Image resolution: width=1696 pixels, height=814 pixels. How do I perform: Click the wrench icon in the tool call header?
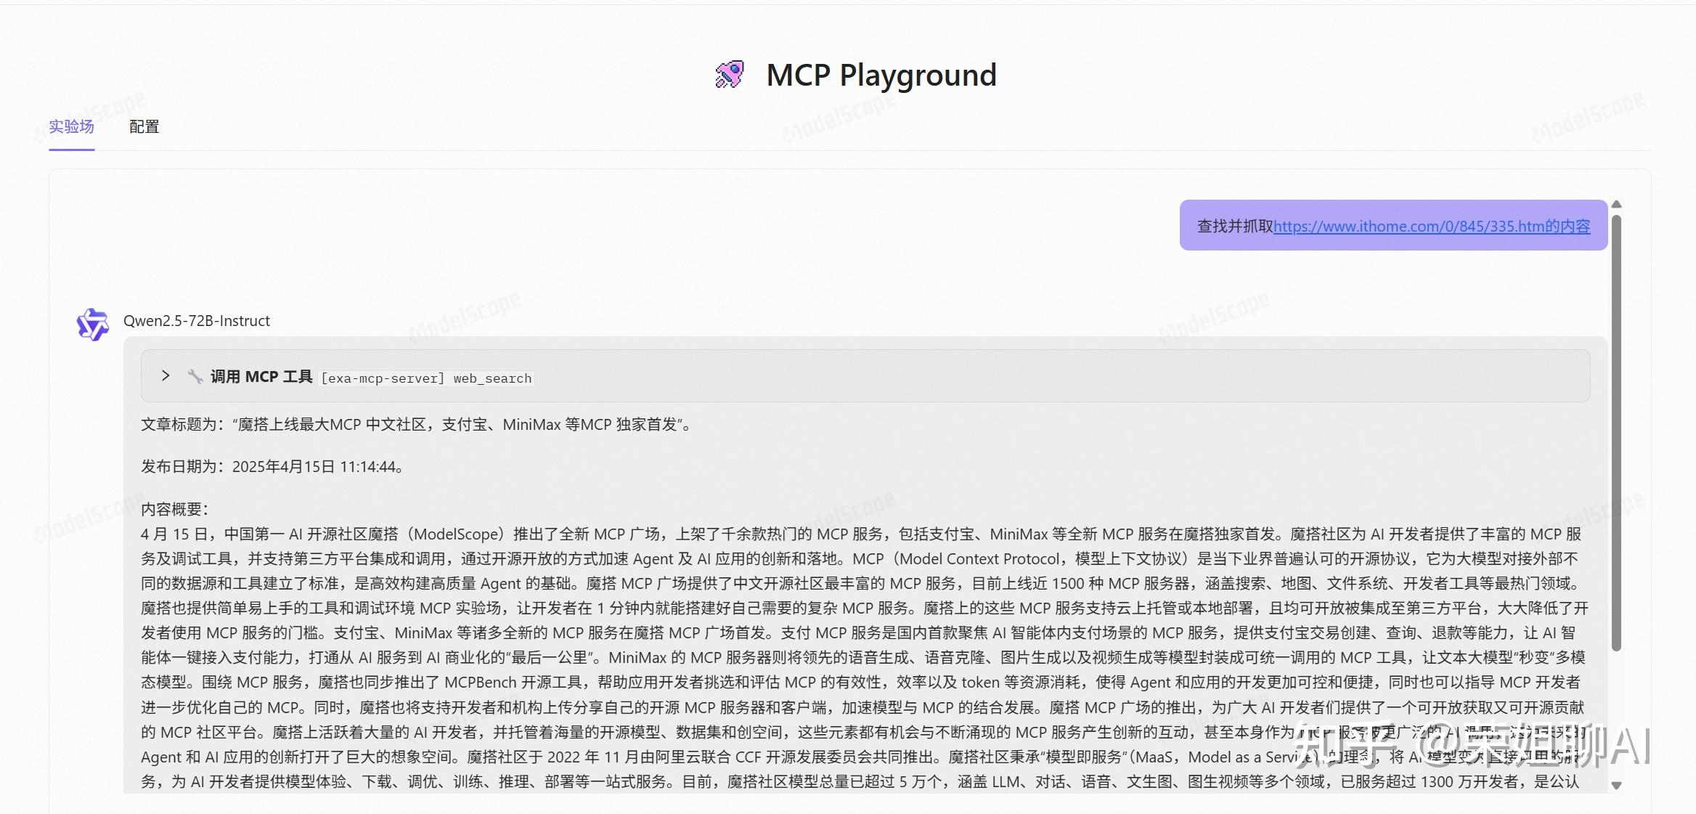click(195, 376)
